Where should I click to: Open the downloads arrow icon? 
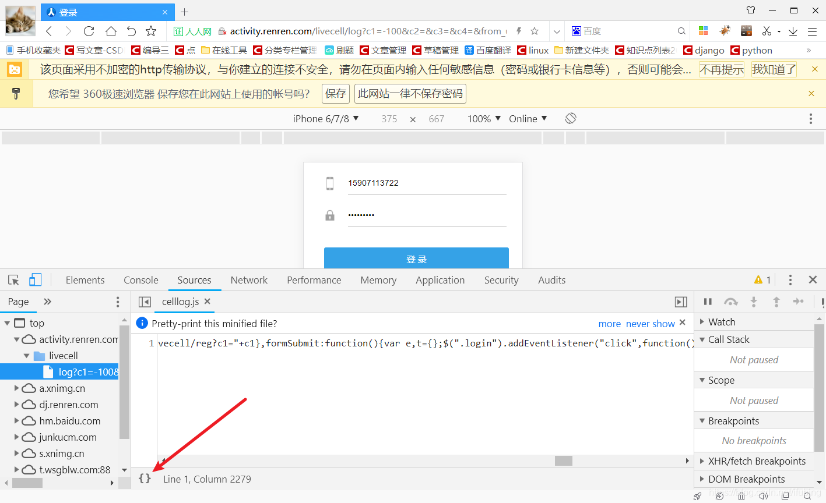coord(793,31)
